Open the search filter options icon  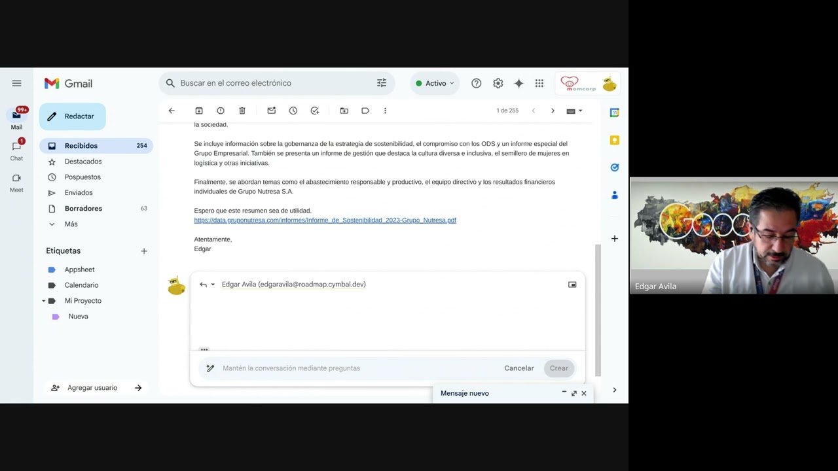click(x=382, y=83)
